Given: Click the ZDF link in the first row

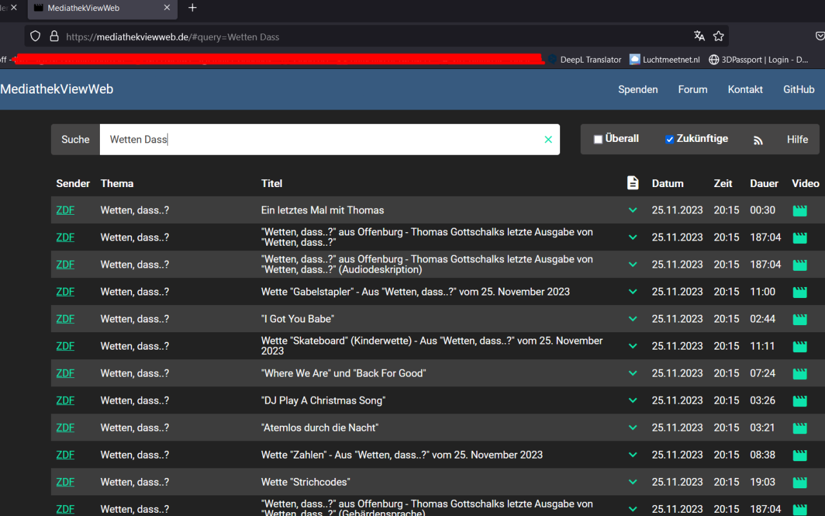Looking at the screenshot, I should (x=65, y=210).
